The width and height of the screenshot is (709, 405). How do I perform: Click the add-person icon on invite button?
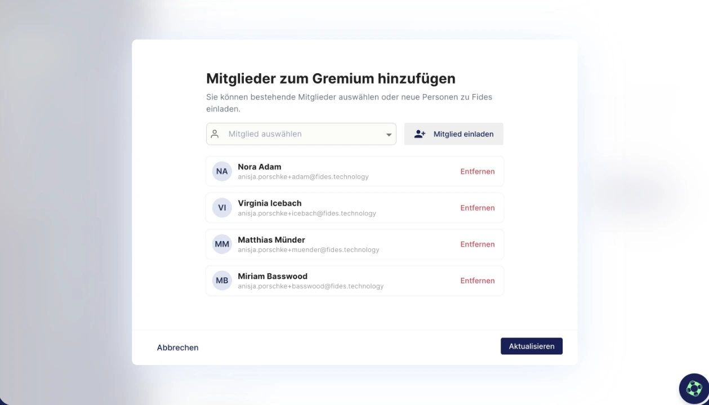pos(420,134)
